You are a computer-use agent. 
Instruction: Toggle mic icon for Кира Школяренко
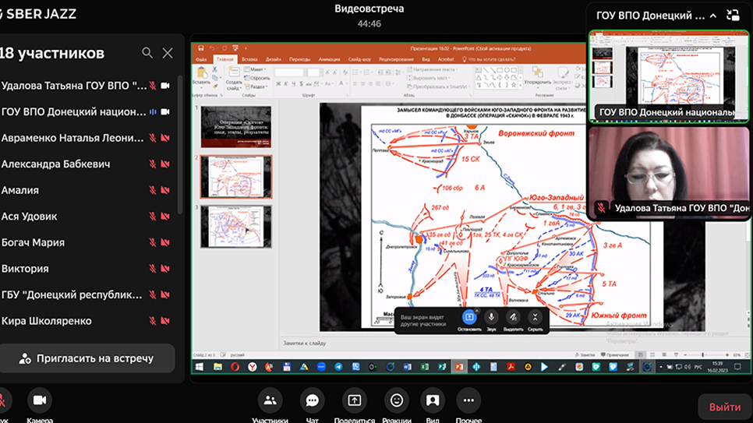153,321
